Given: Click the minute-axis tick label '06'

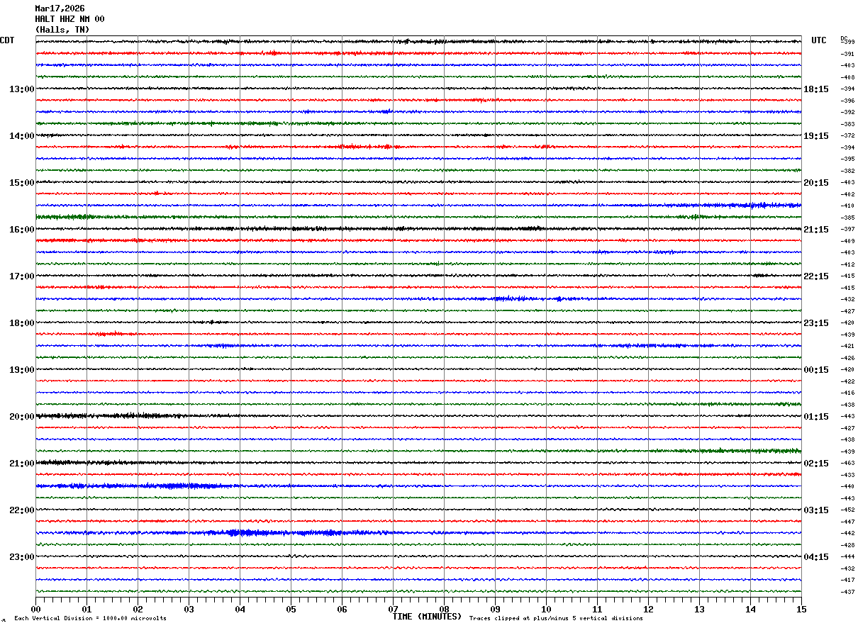Looking at the screenshot, I should pos(342,610).
